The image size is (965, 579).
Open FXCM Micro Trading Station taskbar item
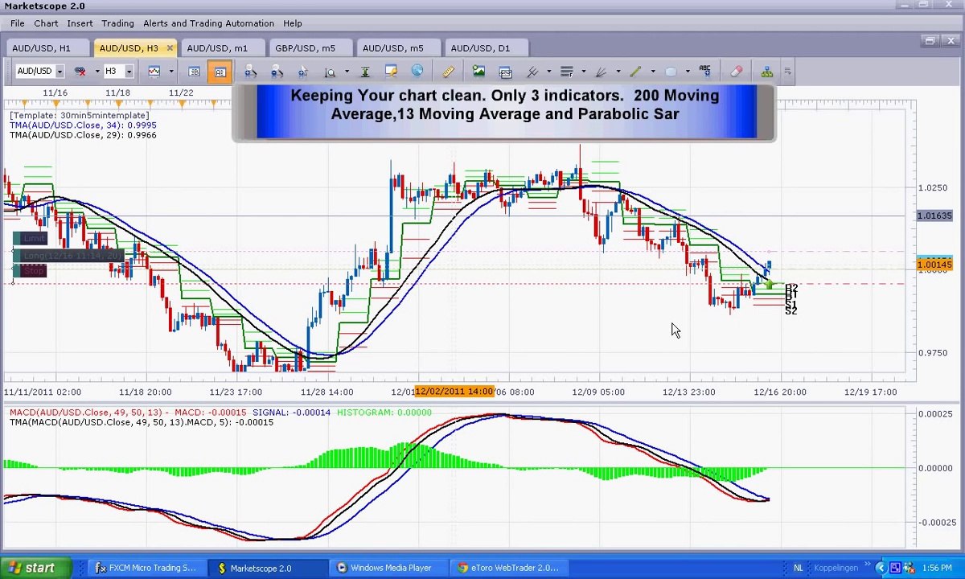point(146,568)
